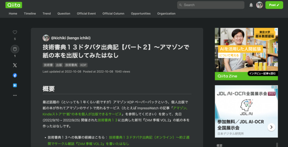Stock the article with stock icon
This screenshot has width=288, height=147.
(x=15, y=49)
